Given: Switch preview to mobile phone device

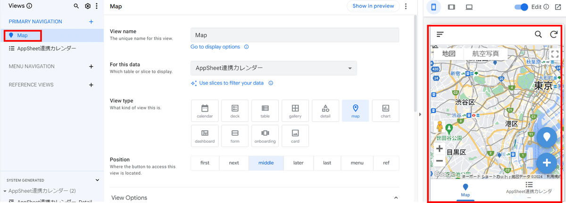Looking at the screenshot, I should point(434,7).
